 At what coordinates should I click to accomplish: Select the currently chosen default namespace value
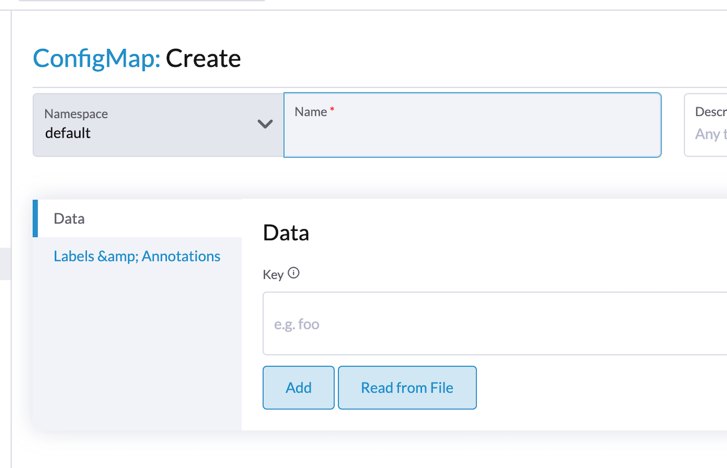pos(68,133)
